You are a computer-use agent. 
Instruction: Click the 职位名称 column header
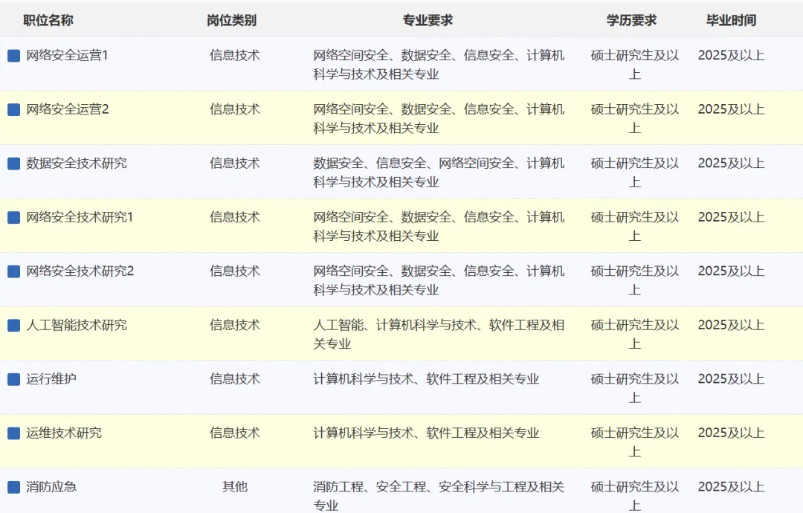tap(48, 20)
